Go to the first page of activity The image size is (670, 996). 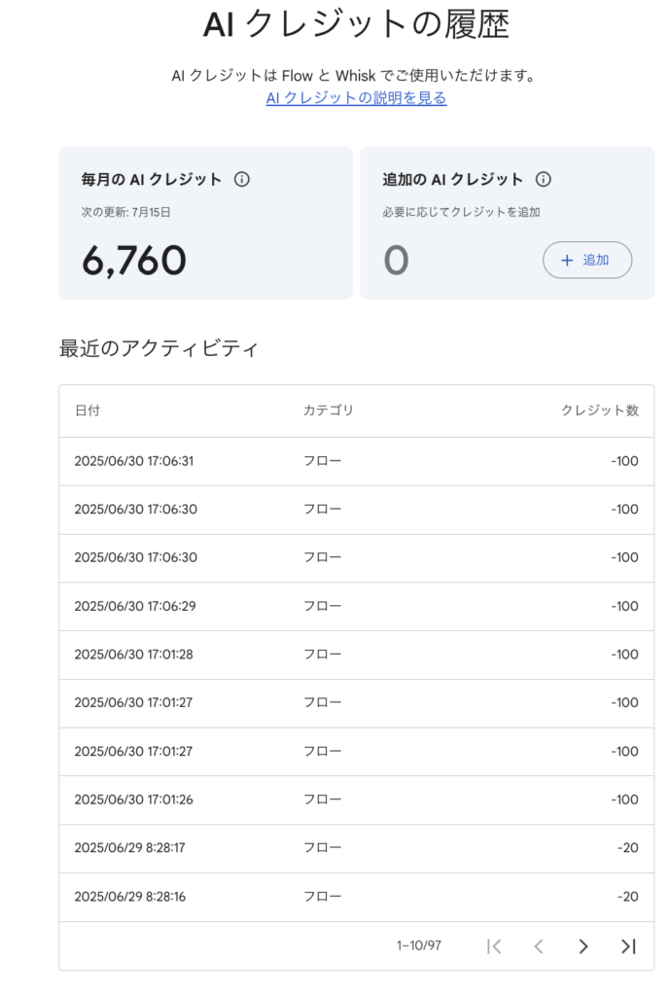click(x=494, y=946)
